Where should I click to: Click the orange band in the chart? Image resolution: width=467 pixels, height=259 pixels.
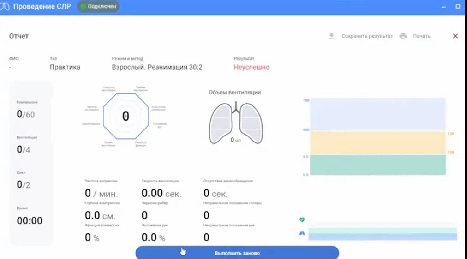pos(377,143)
